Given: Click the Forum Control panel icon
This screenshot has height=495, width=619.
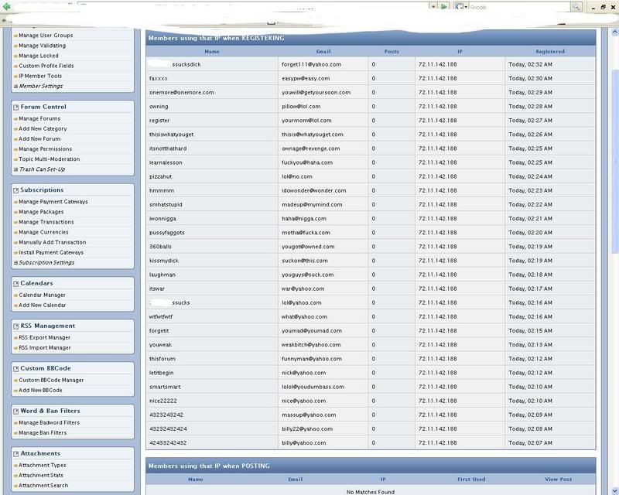Looking at the screenshot, I should point(15,107).
